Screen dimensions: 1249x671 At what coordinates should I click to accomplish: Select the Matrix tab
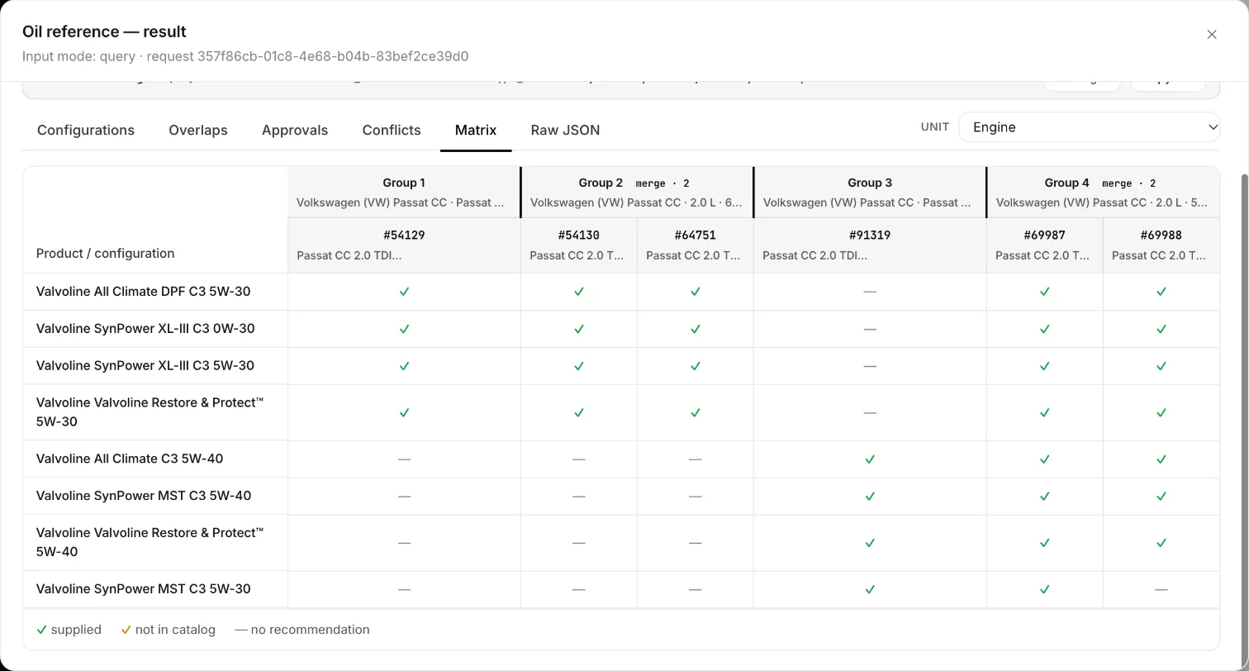476,130
